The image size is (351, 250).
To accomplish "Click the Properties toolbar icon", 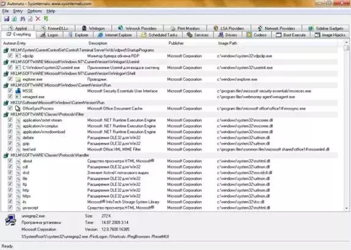I will (x=30, y=19).
